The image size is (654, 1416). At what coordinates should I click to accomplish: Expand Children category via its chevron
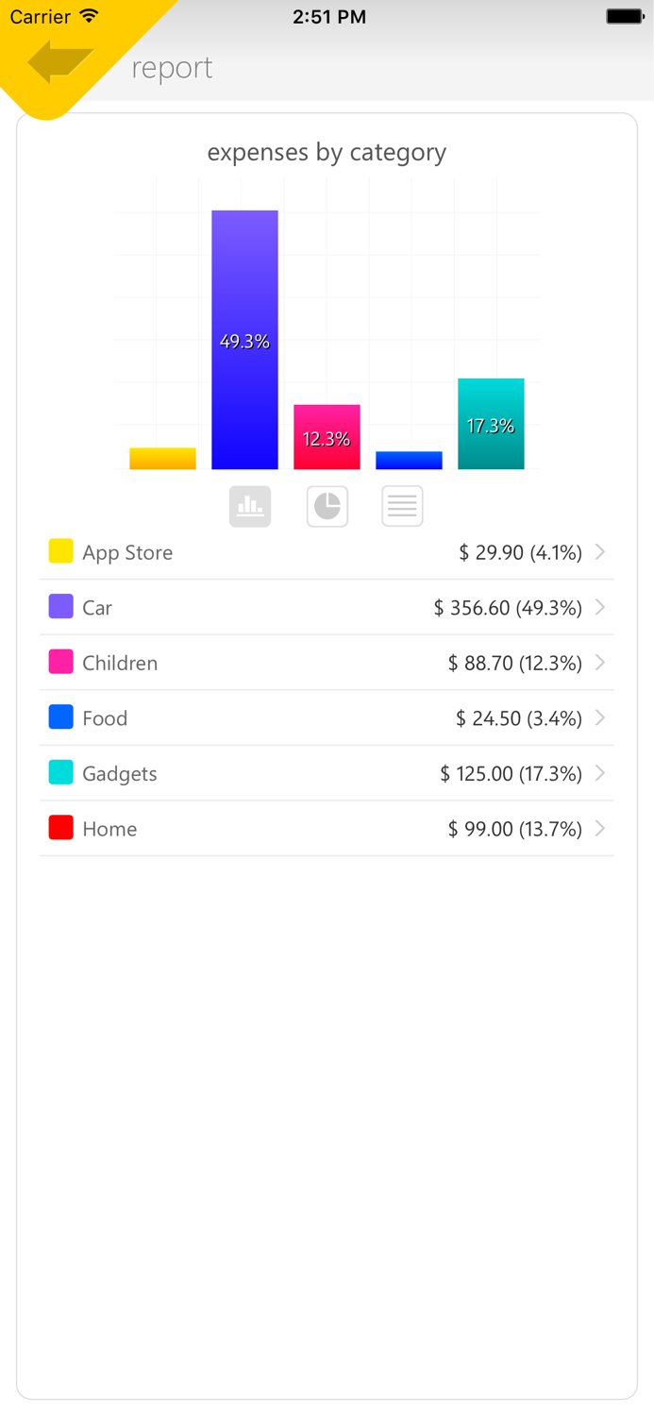pyautogui.click(x=601, y=663)
